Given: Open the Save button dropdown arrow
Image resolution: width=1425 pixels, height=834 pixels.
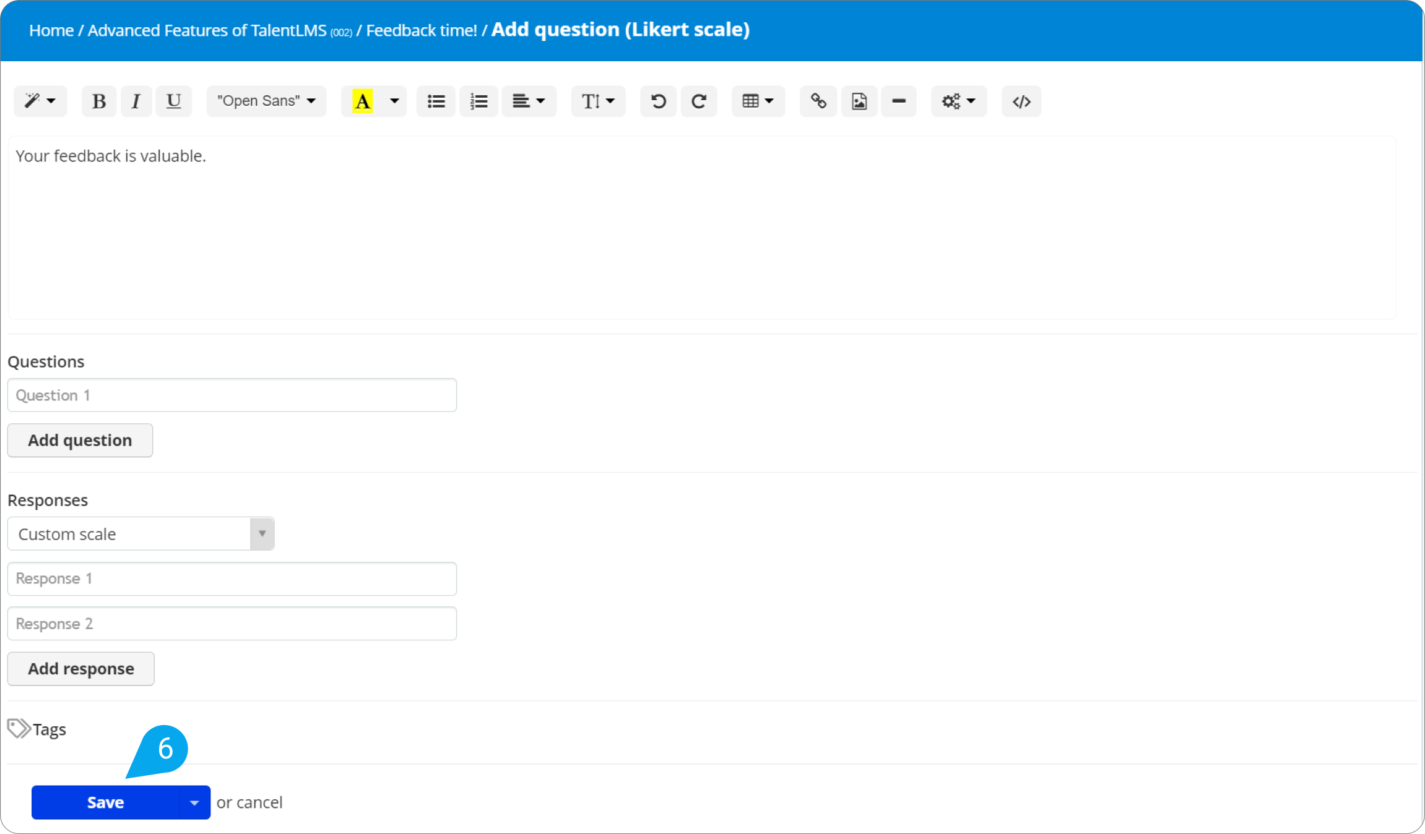Looking at the screenshot, I should [x=194, y=802].
